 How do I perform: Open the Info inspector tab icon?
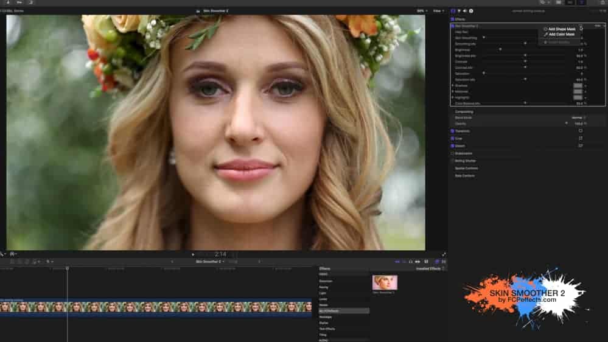point(471,11)
